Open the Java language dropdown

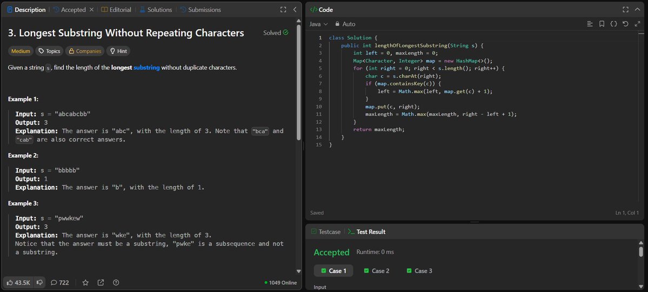[319, 24]
